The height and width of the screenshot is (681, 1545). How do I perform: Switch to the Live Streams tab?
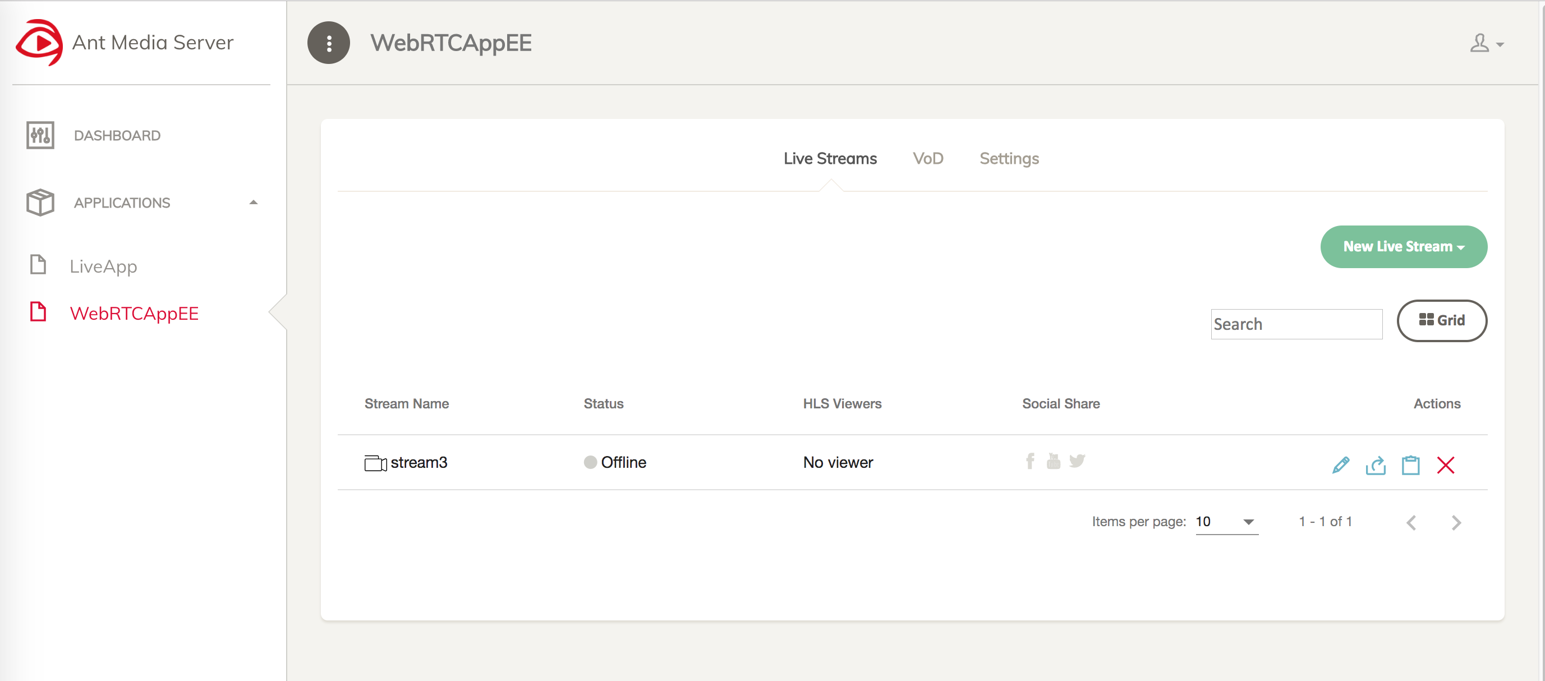(830, 158)
